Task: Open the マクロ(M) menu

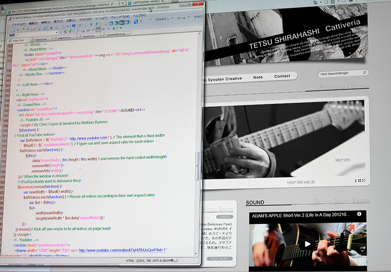Action: [85, 20]
